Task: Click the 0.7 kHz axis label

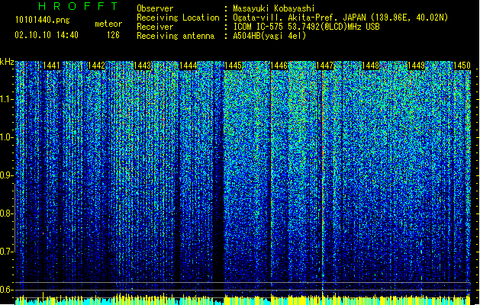Action: click(x=7, y=252)
